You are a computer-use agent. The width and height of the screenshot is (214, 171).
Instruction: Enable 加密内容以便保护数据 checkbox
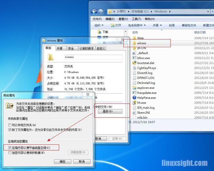click(10, 153)
